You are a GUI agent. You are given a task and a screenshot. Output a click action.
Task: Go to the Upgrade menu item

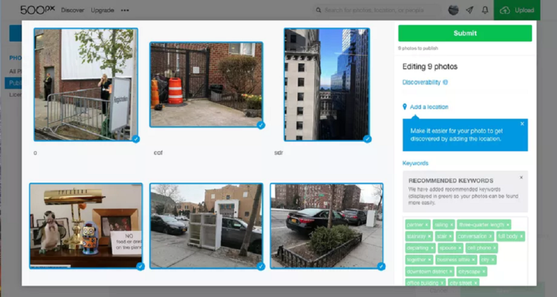pos(102,10)
